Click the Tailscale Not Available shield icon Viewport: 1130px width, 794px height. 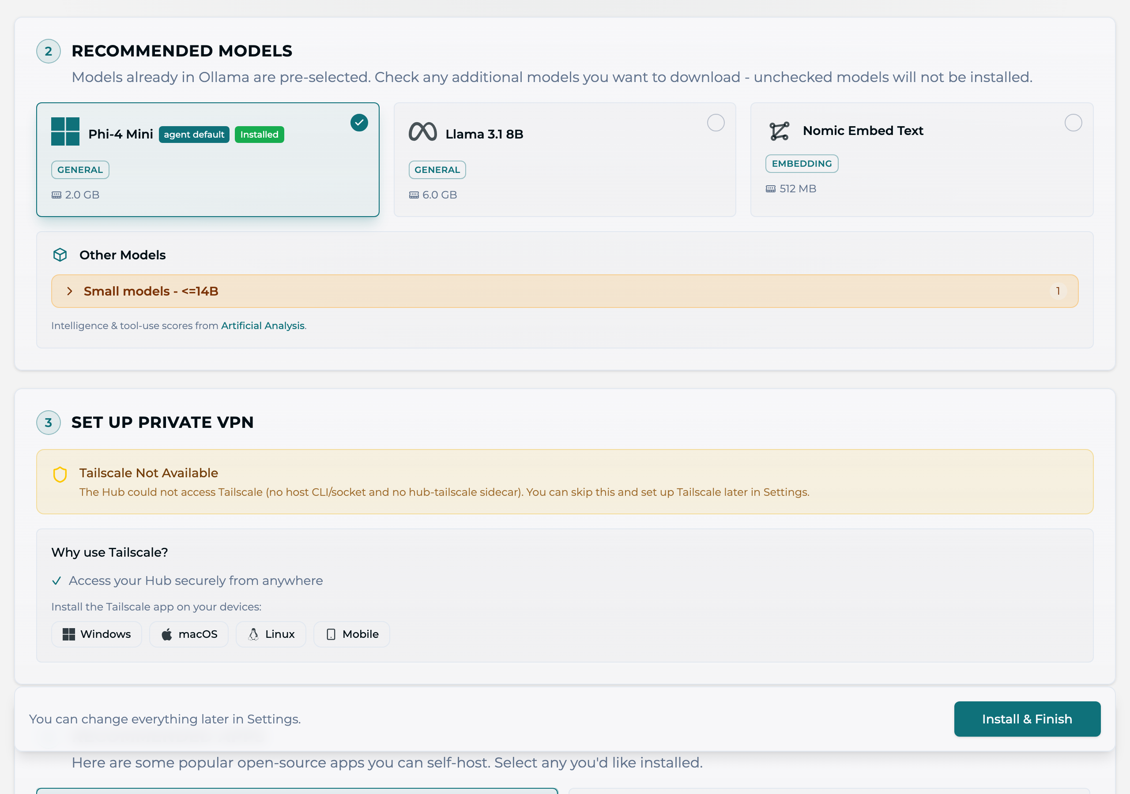point(60,474)
